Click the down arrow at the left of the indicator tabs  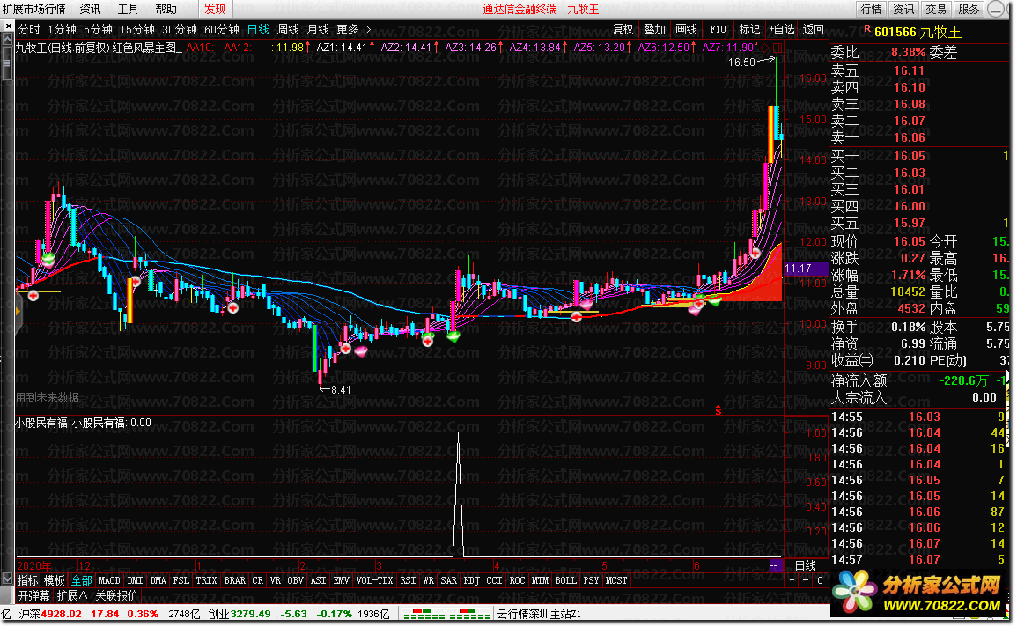(x=7, y=579)
